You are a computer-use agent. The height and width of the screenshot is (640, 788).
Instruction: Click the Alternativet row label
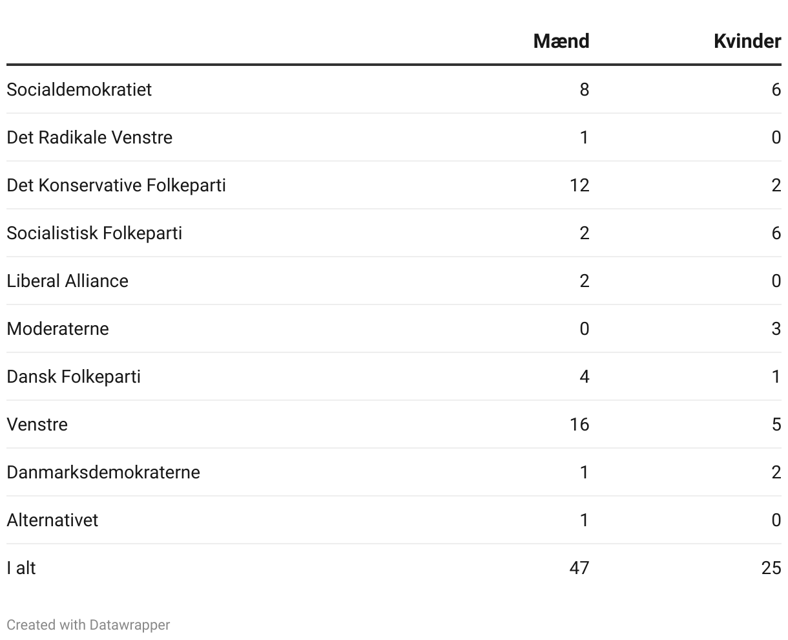(52, 520)
